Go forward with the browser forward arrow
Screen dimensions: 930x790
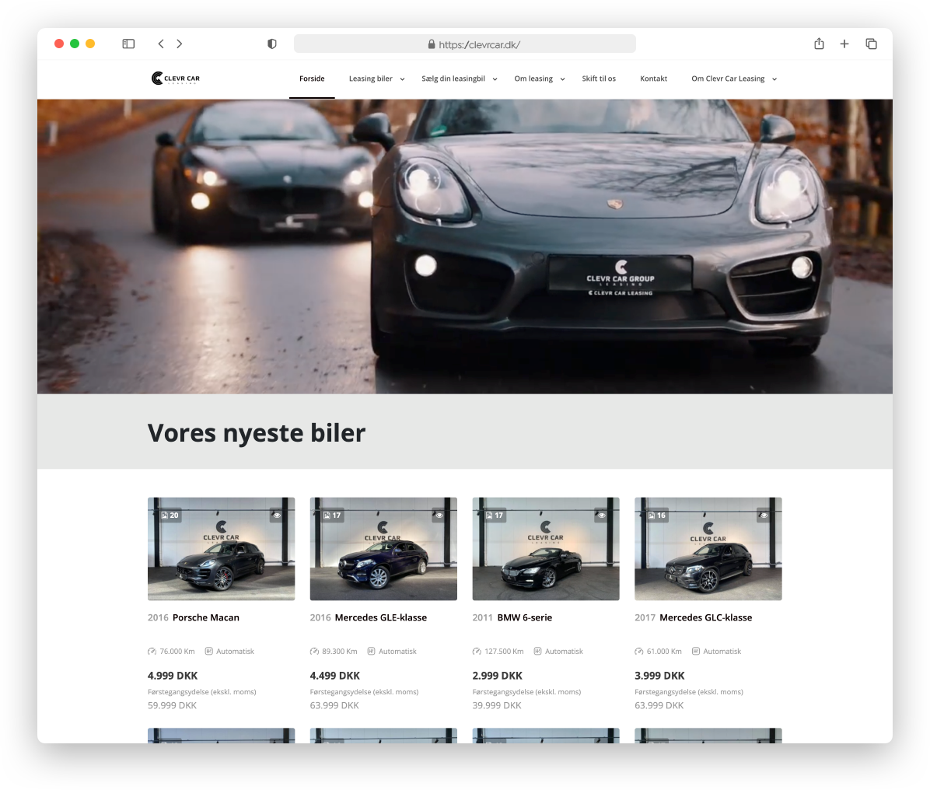coord(180,44)
